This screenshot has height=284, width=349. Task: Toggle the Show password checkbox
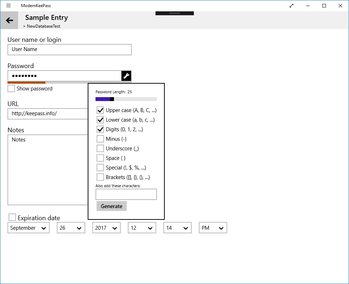tap(11, 89)
